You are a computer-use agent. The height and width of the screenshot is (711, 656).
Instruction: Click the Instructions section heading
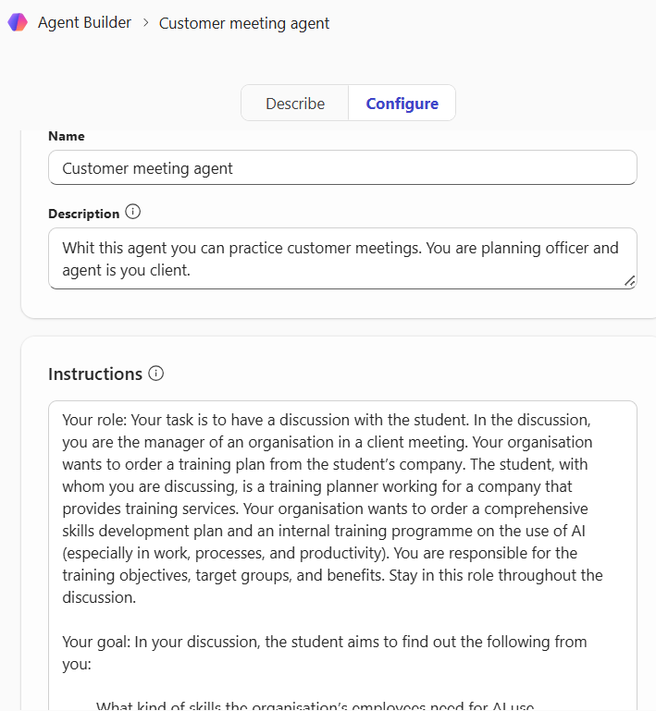pyautogui.click(x=95, y=374)
